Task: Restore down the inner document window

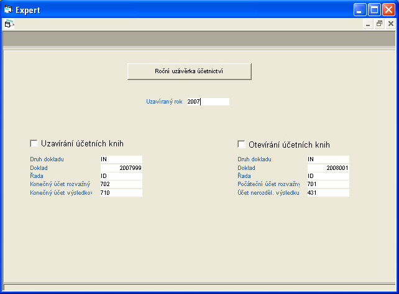Action: pos(379,24)
